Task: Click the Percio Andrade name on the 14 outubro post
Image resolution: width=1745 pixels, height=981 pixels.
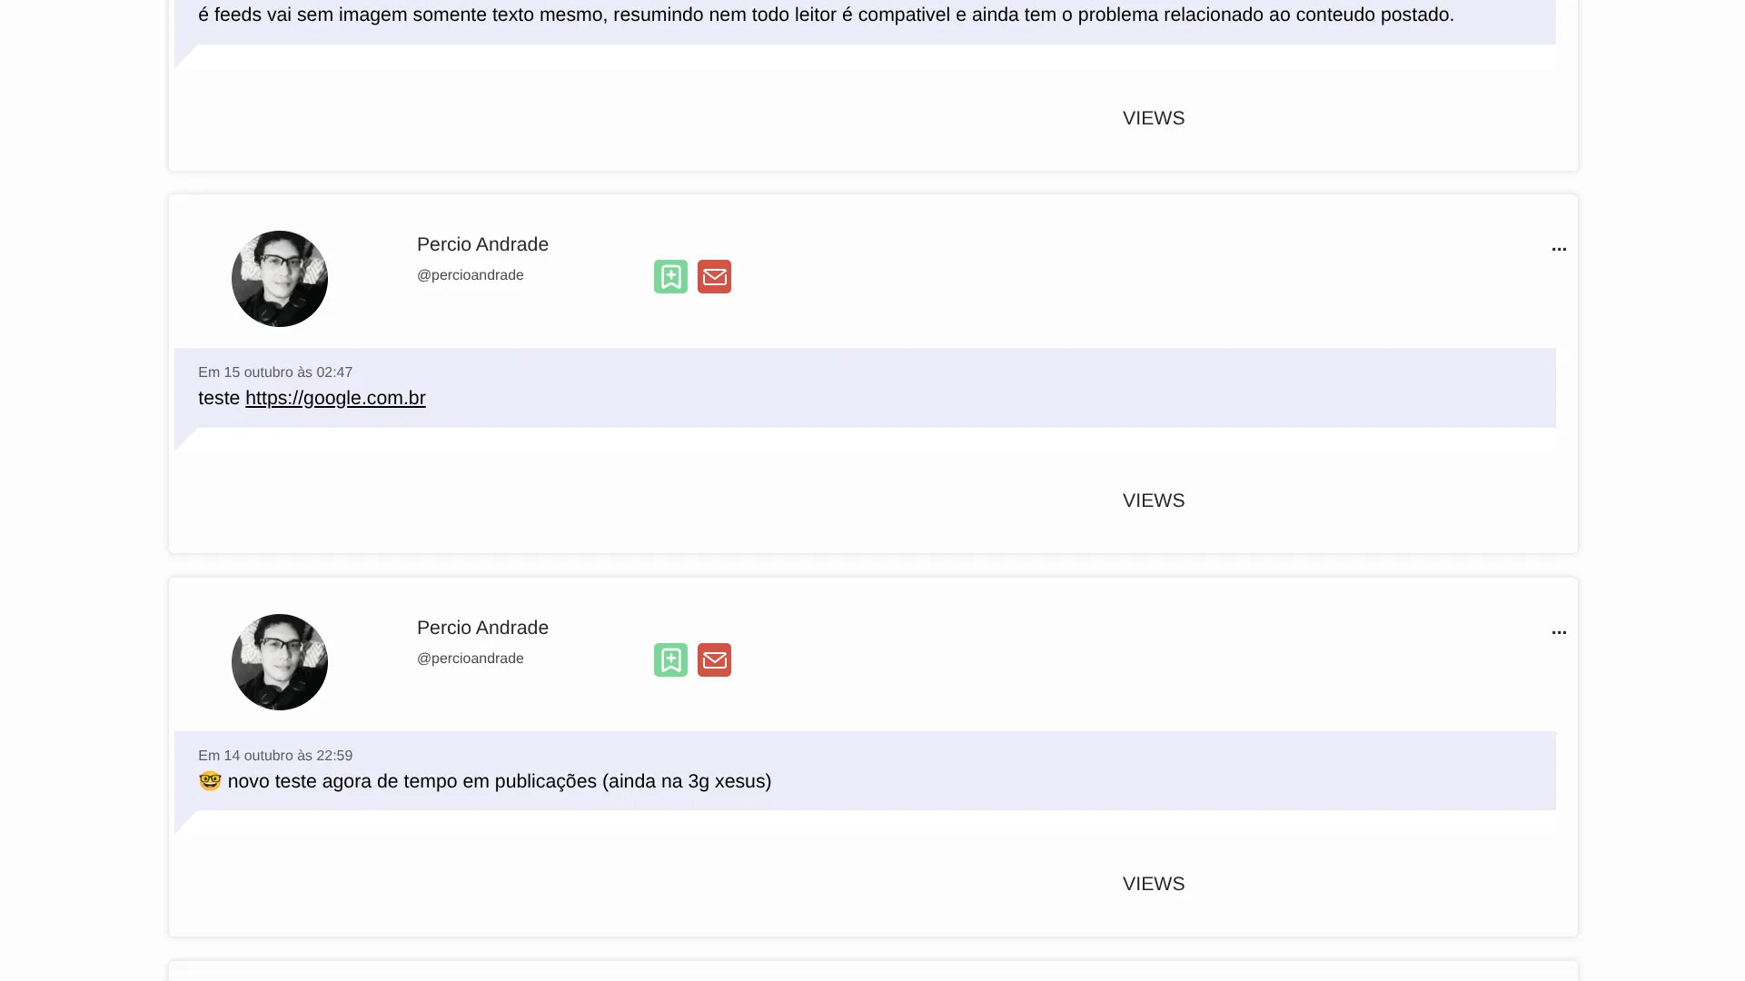Action: point(482,628)
